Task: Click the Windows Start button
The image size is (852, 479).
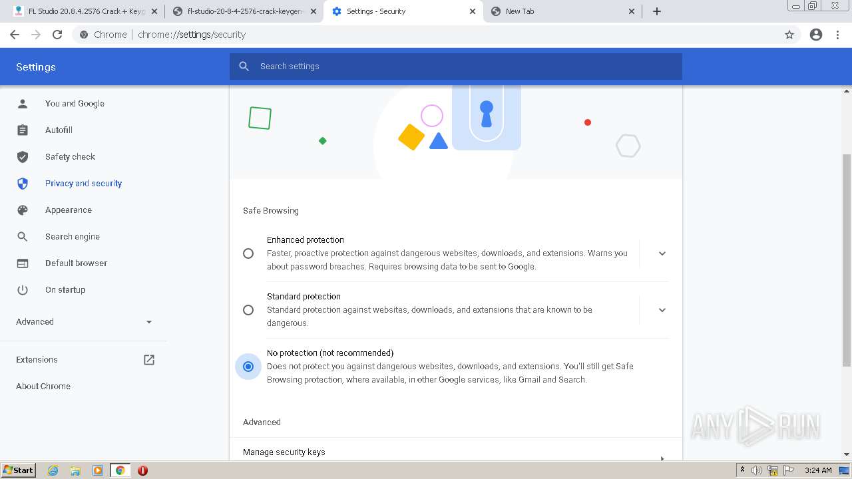Action: [19, 470]
